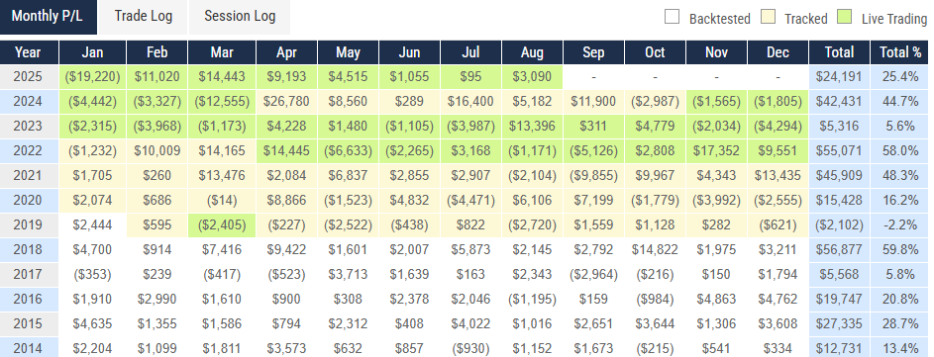Click the 2019 total loss ($2,102)
The image size is (934, 357).
839,225
